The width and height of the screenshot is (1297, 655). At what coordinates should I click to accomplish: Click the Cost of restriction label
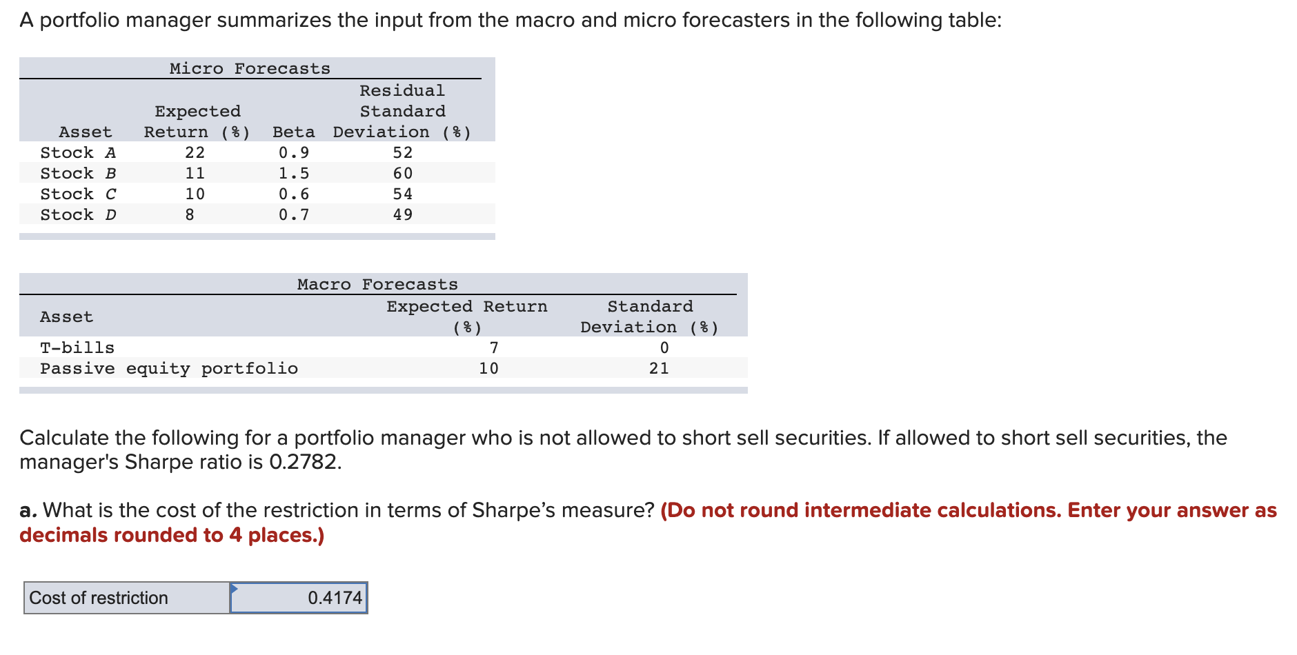click(97, 598)
